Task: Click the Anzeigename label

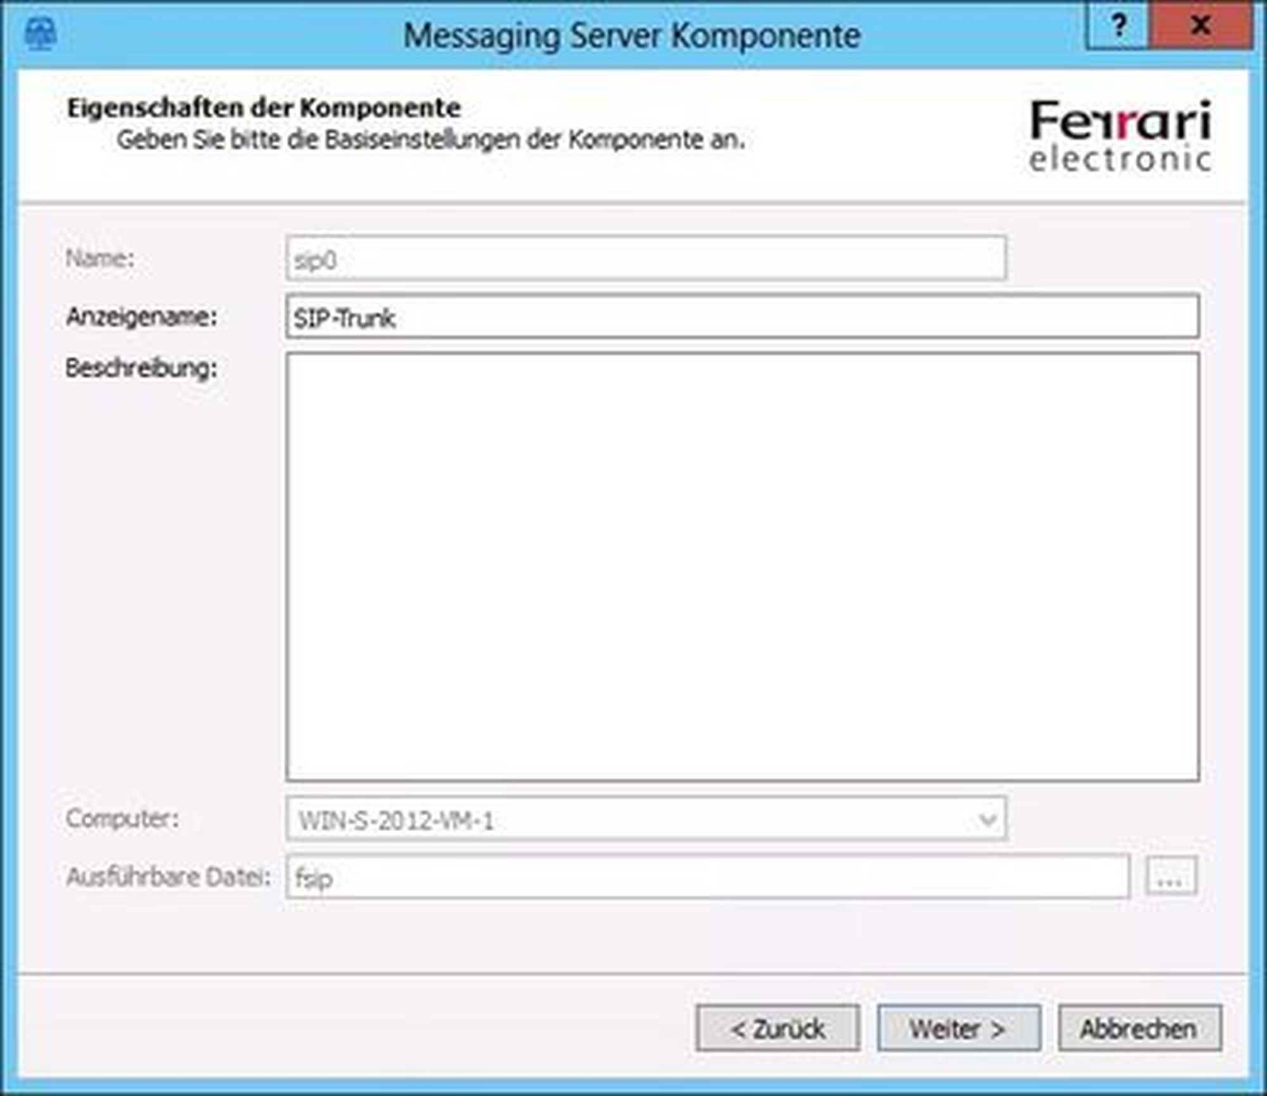Action: (141, 316)
